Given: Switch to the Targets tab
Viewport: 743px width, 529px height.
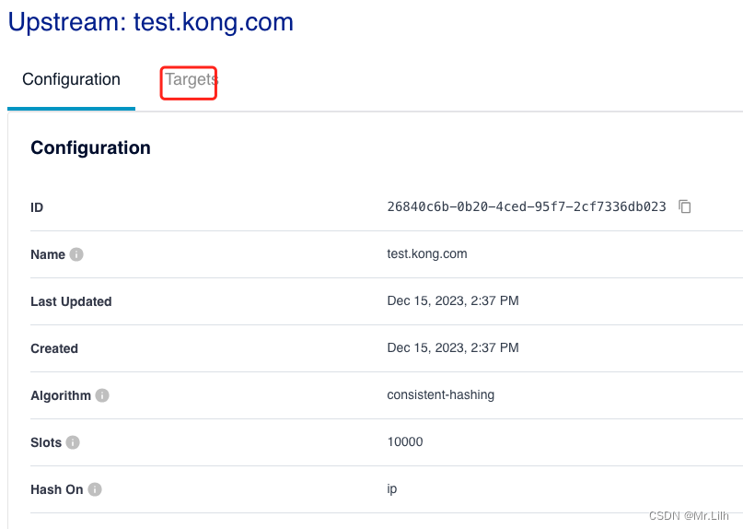Looking at the screenshot, I should [x=192, y=79].
